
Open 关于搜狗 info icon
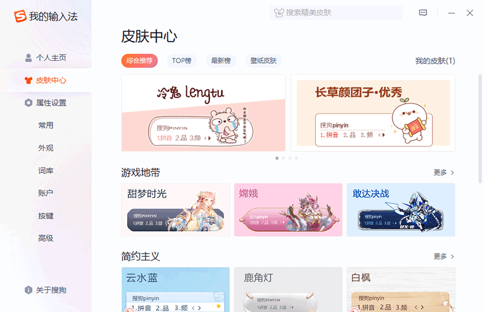coord(28,290)
